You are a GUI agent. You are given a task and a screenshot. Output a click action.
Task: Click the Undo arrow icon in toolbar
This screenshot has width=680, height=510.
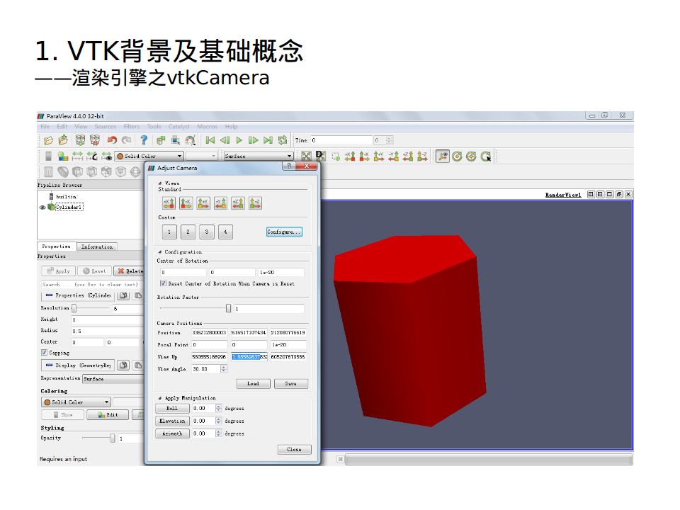[113, 140]
